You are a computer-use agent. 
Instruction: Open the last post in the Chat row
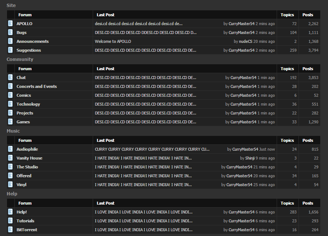click(x=146, y=78)
